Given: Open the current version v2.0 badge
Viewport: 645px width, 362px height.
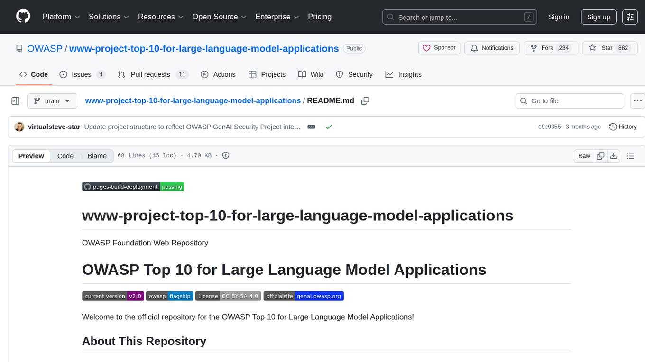Looking at the screenshot, I should [x=113, y=296].
